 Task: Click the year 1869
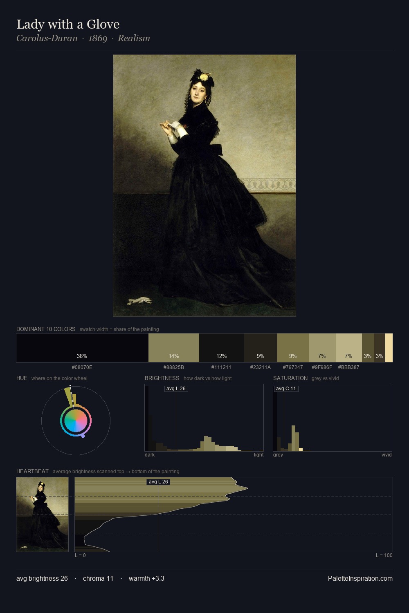pos(98,38)
